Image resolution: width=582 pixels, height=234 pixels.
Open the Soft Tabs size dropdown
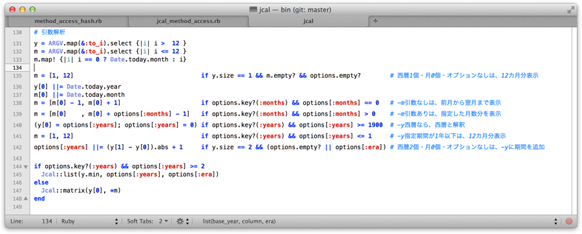click(x=164, y=221)
